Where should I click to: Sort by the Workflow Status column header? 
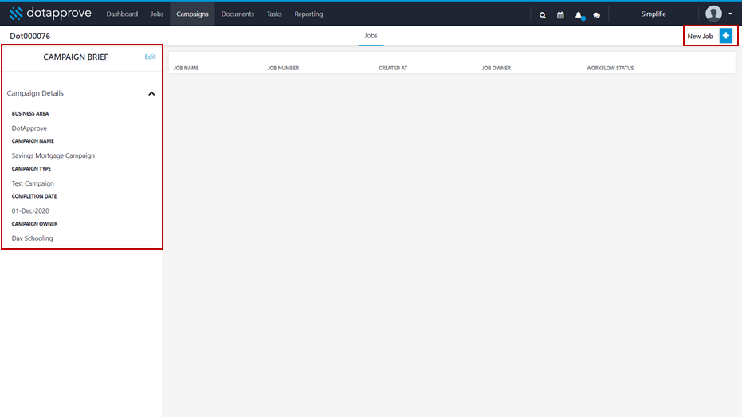coord(610,68)
